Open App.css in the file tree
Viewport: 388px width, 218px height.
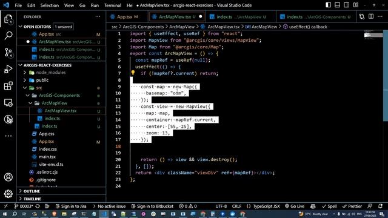click(x=47, y=134)
